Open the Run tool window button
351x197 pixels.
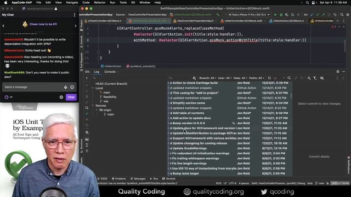154,179
